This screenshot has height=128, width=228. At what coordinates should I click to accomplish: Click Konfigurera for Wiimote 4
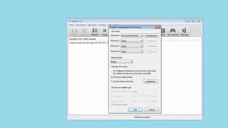click(151, 52)
